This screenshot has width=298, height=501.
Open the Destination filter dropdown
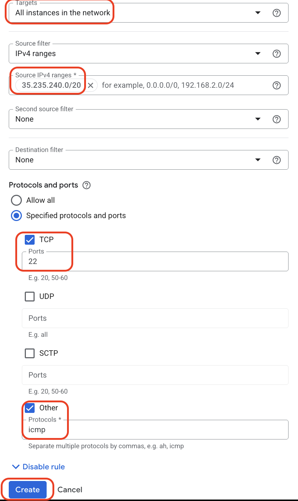[x=258, y=159]
